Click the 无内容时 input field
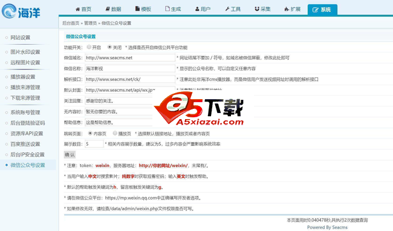This screenshot has height=231, width=393. click(119, 111)
